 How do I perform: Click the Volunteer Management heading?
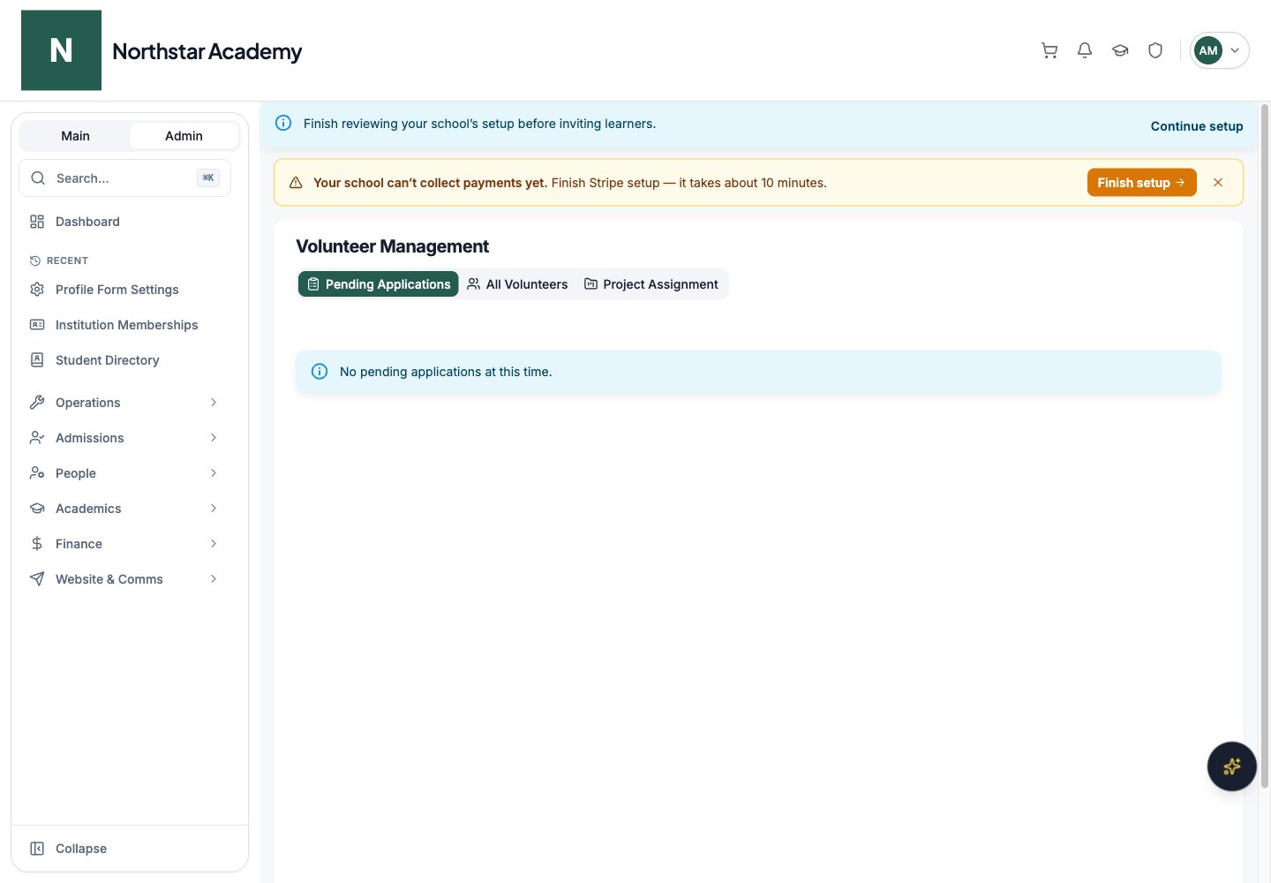(x=392, y=246)
